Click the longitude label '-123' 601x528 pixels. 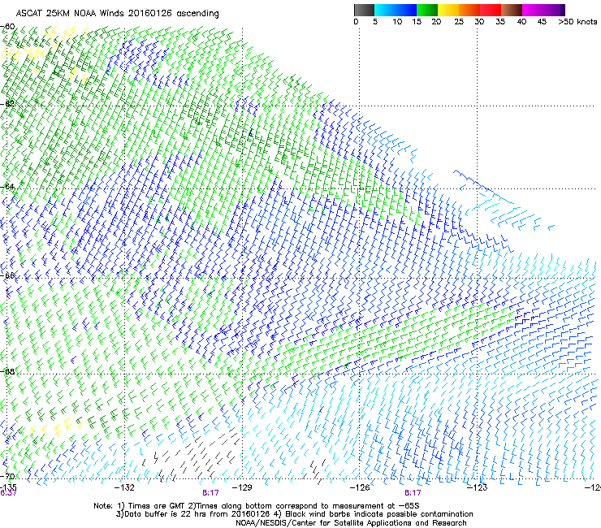(x=477, y=487)
